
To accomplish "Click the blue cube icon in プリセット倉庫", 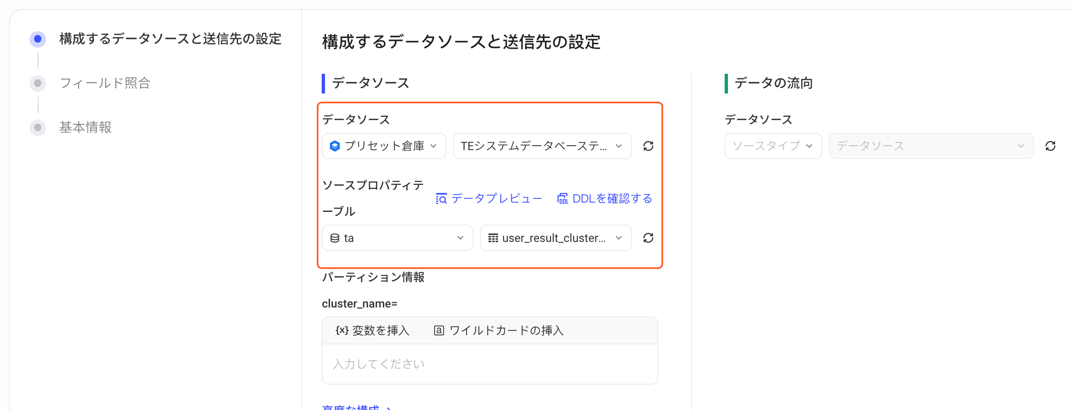I will coord(335,146).
